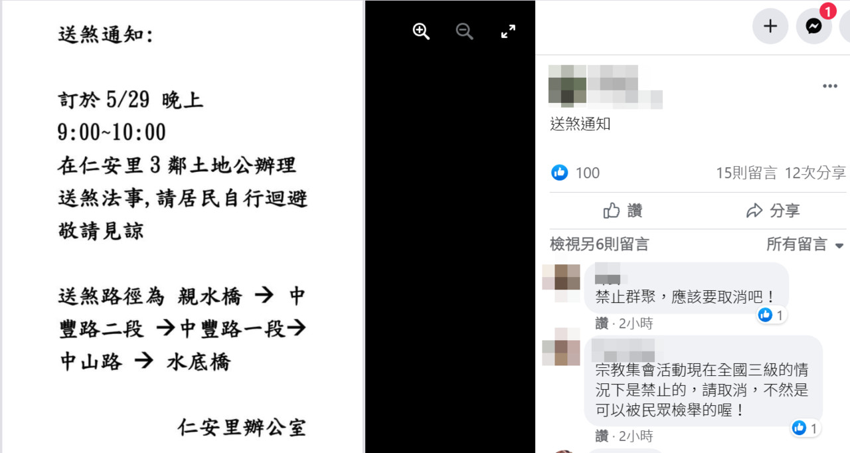Share the post with 分享 button

point(773,211)
